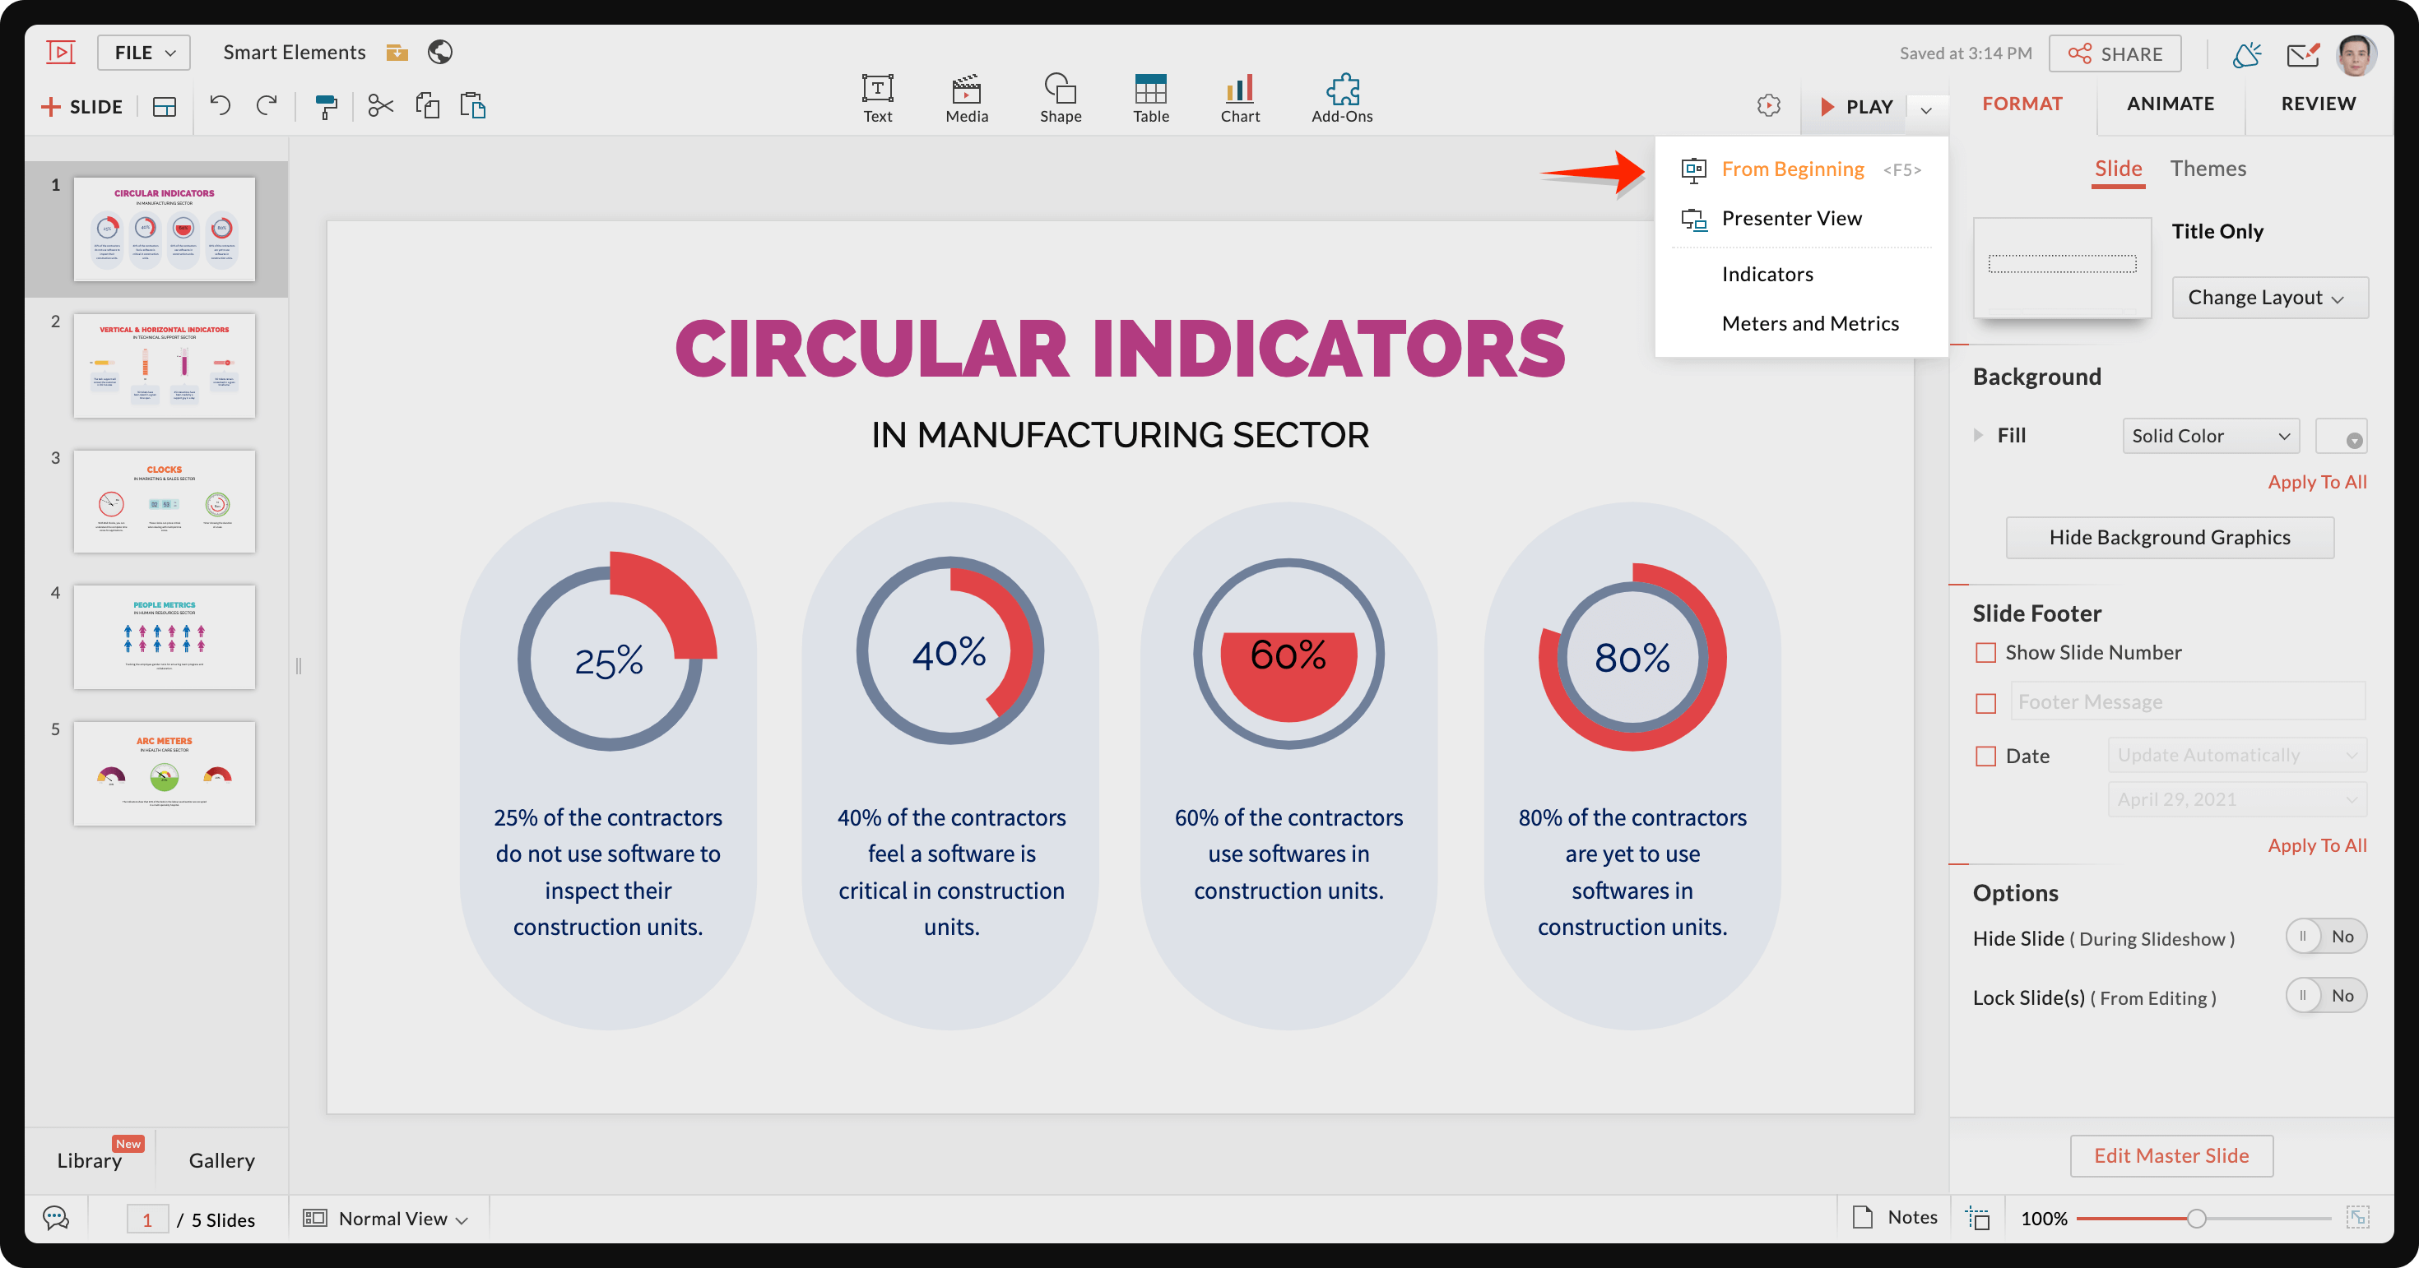Toggle the Hide Slide switch
The image size is (2419, 1268).
click(2325, 936)
